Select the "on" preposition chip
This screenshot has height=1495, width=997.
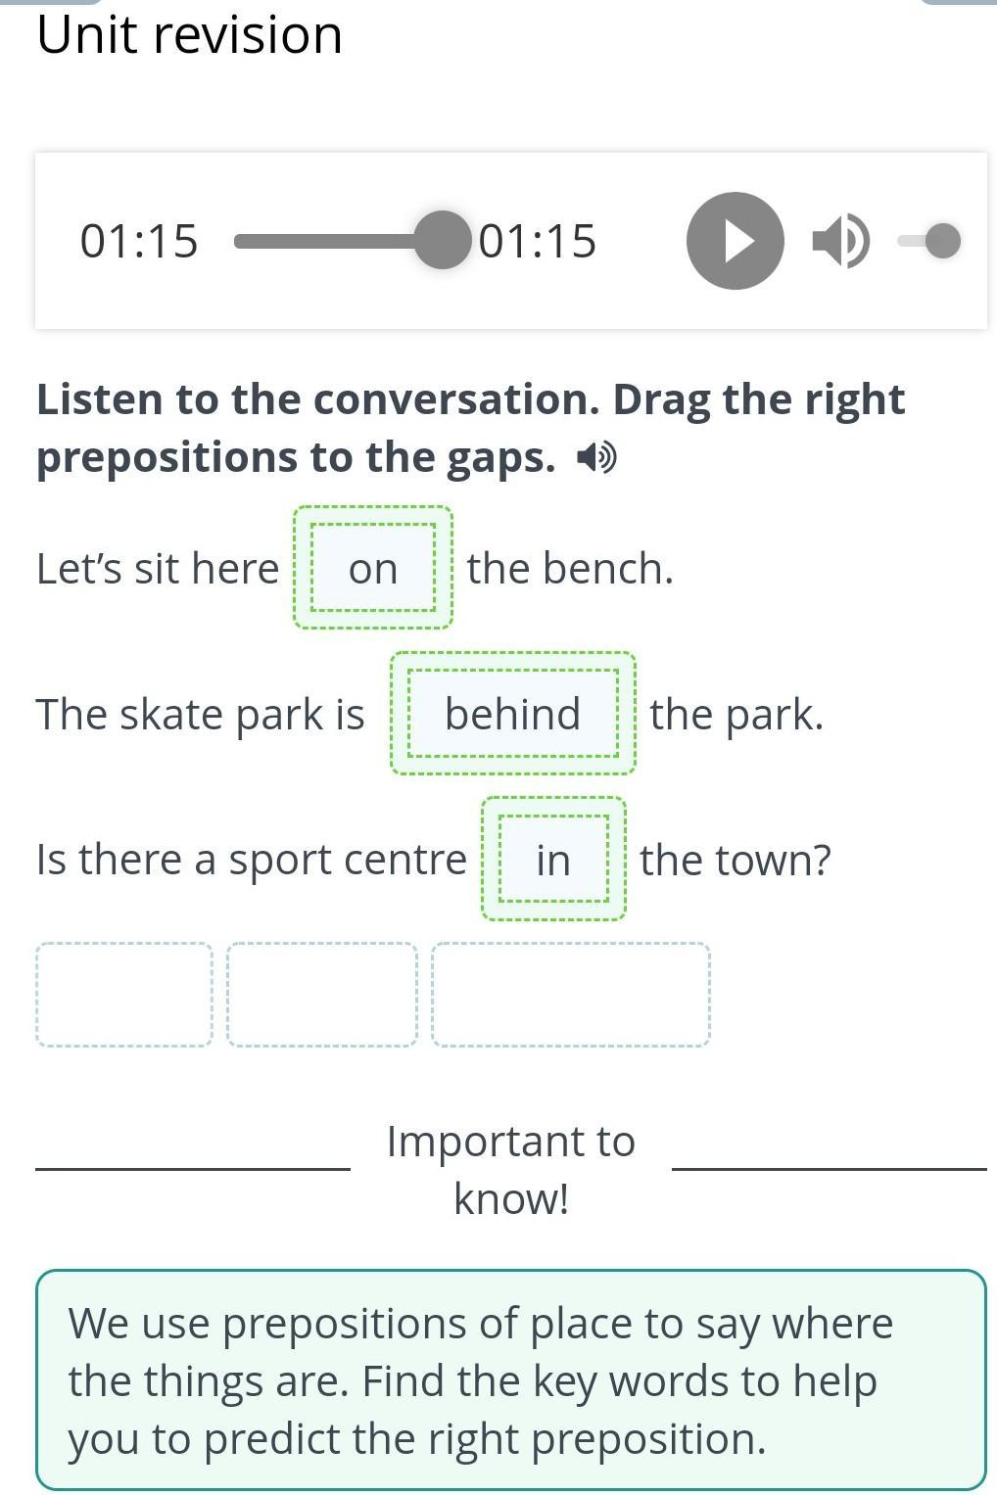pos(373,568)
